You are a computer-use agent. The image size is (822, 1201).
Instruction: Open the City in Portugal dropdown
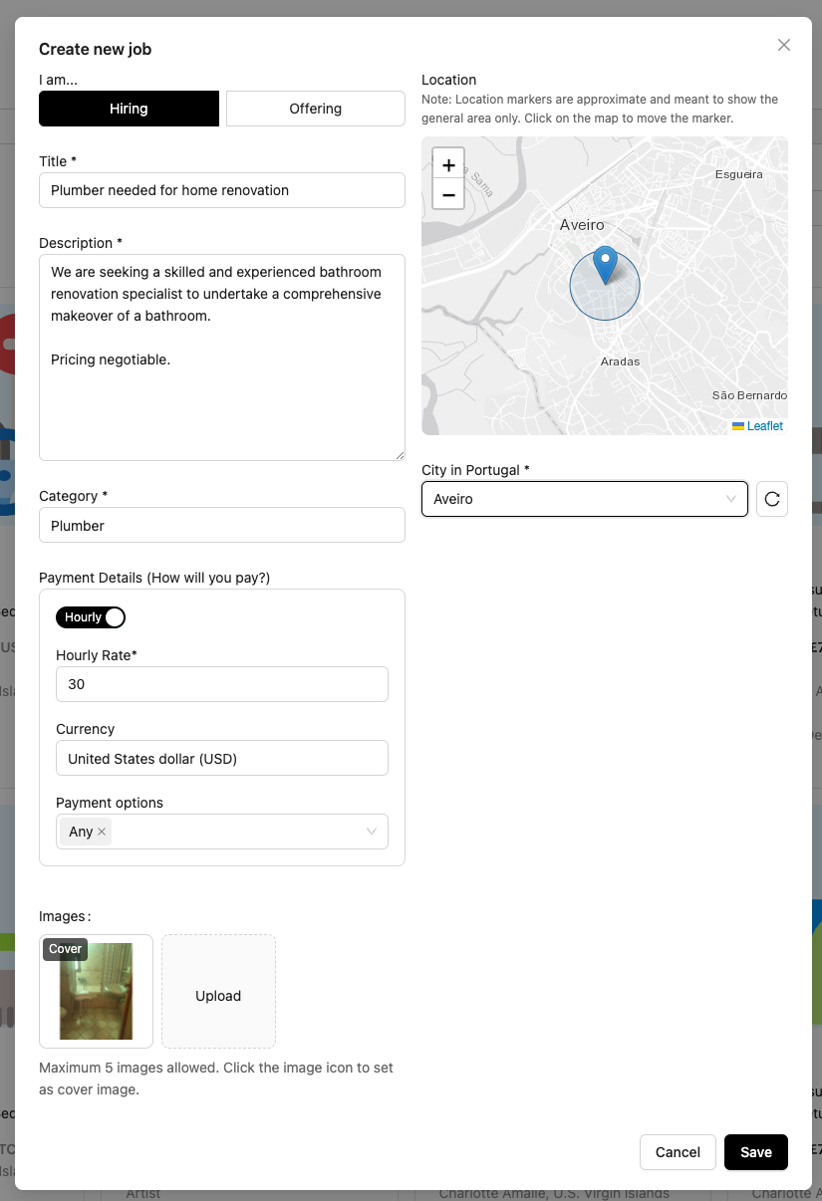pyautogui.click(x=584, y=499)
